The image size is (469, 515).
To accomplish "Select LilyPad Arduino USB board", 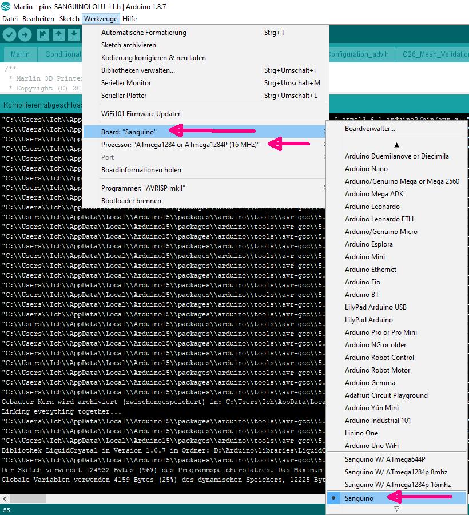I will tap(397, 307).
